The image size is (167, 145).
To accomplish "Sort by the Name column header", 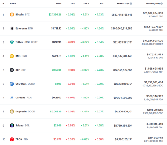I will pyautogui.click(x=13, y=4).
